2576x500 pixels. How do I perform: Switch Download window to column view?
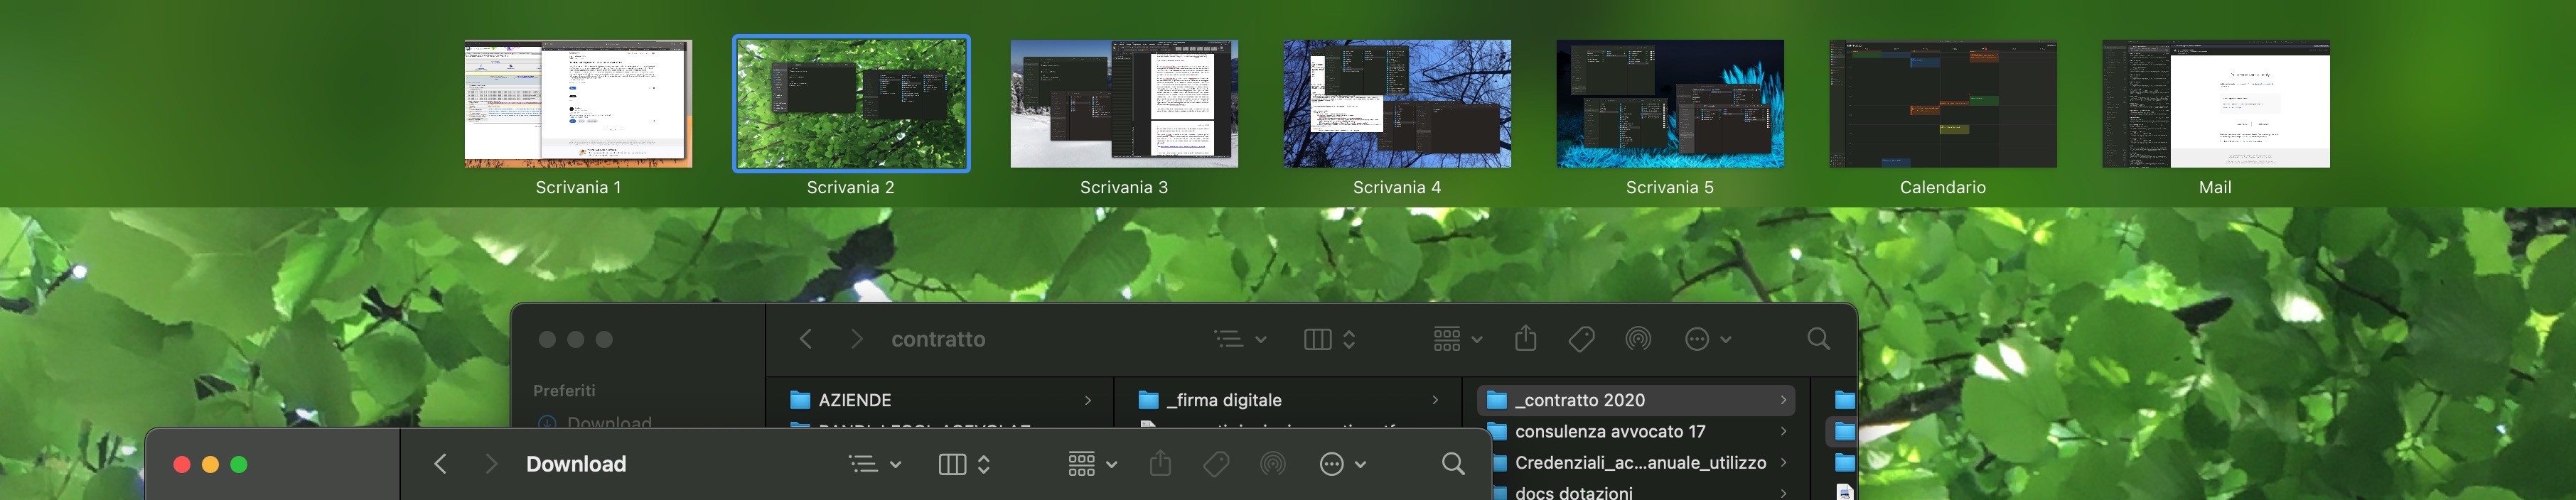point(952,464)
